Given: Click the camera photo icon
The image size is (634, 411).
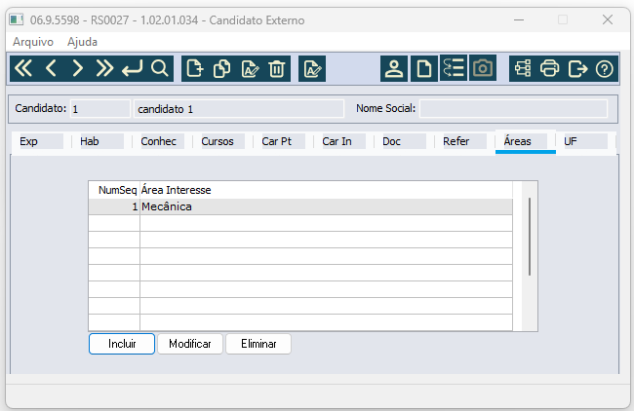Looking at the screenshot, I should 483,68.
